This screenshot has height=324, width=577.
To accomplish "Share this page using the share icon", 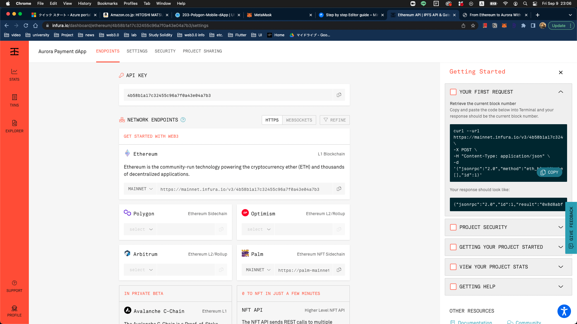I will tap(463, 25).
